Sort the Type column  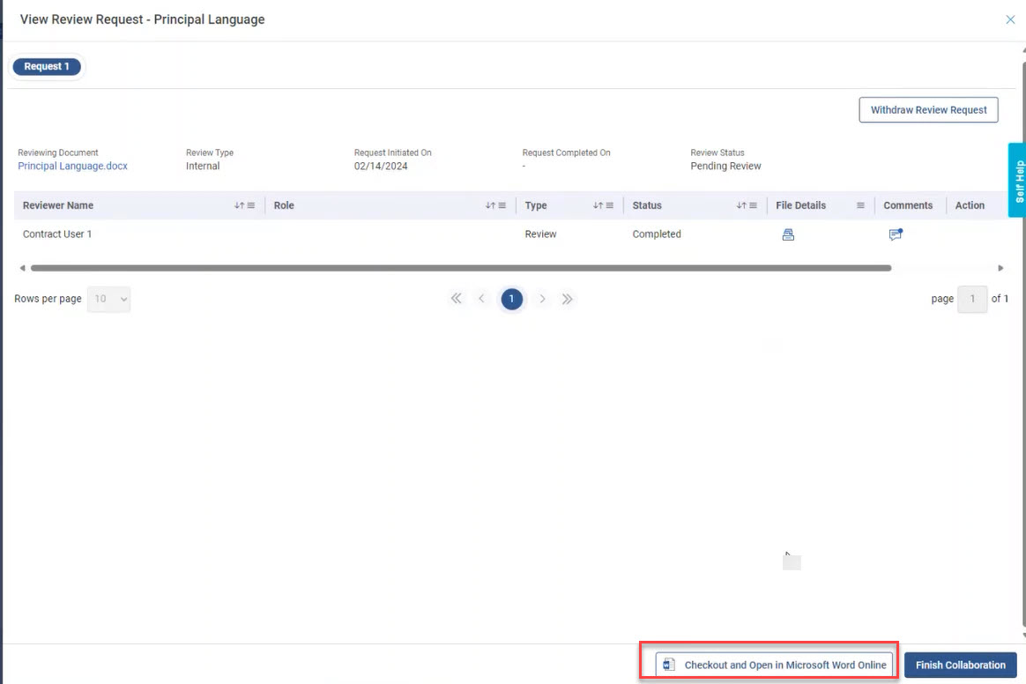pos(597,205)
